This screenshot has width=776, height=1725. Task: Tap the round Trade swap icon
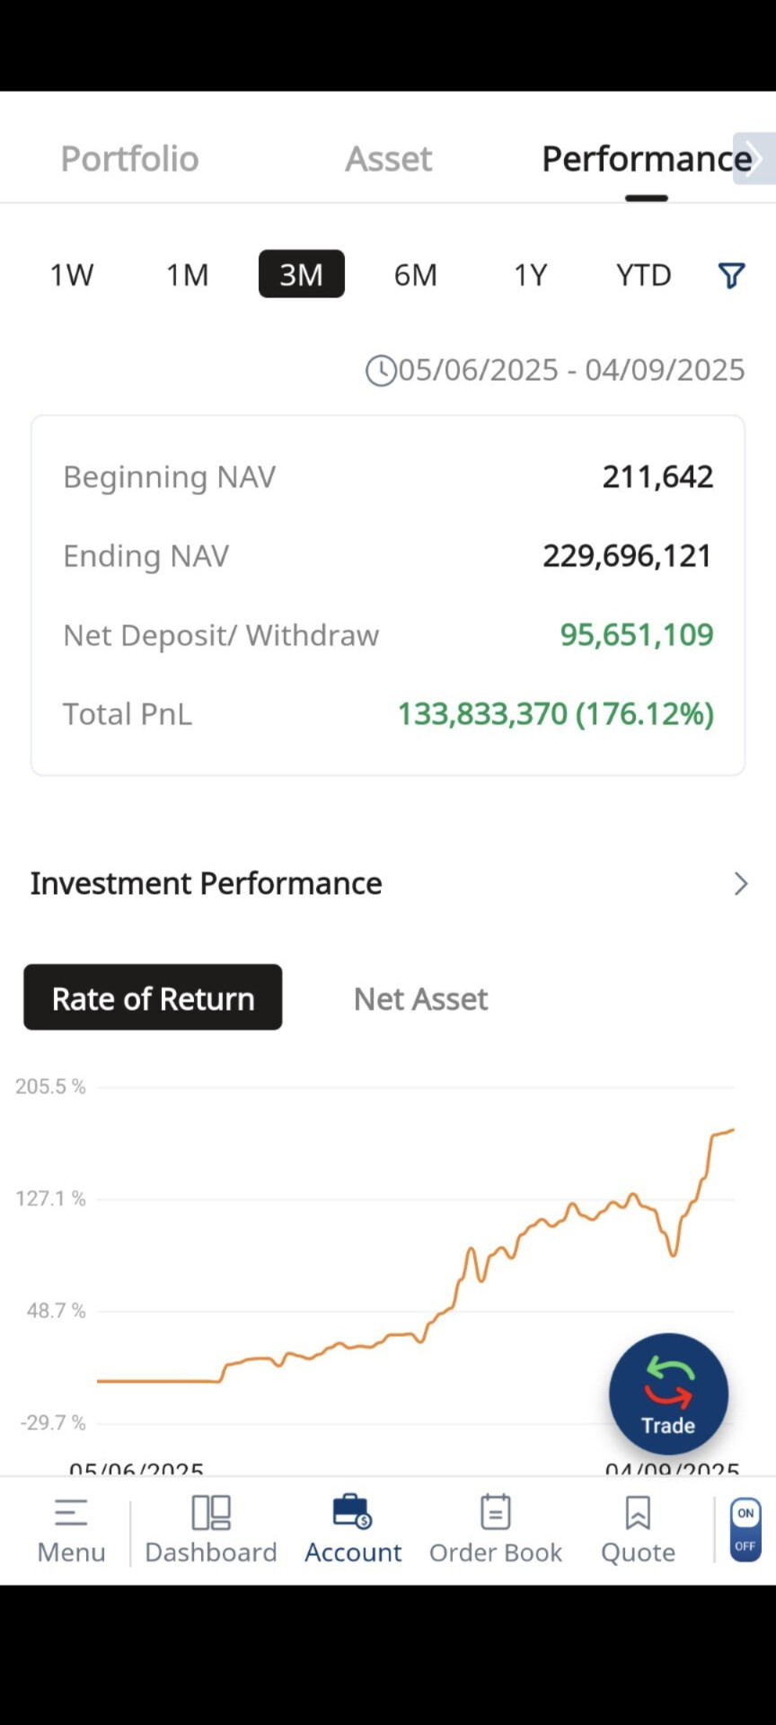pyautogui.click(x=668, y=1393)
